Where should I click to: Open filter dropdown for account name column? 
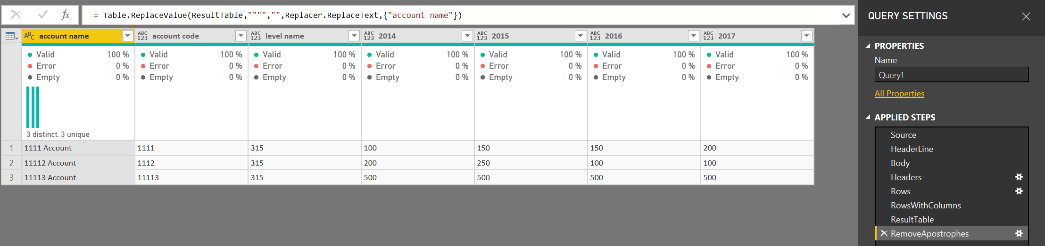point(128,36)
